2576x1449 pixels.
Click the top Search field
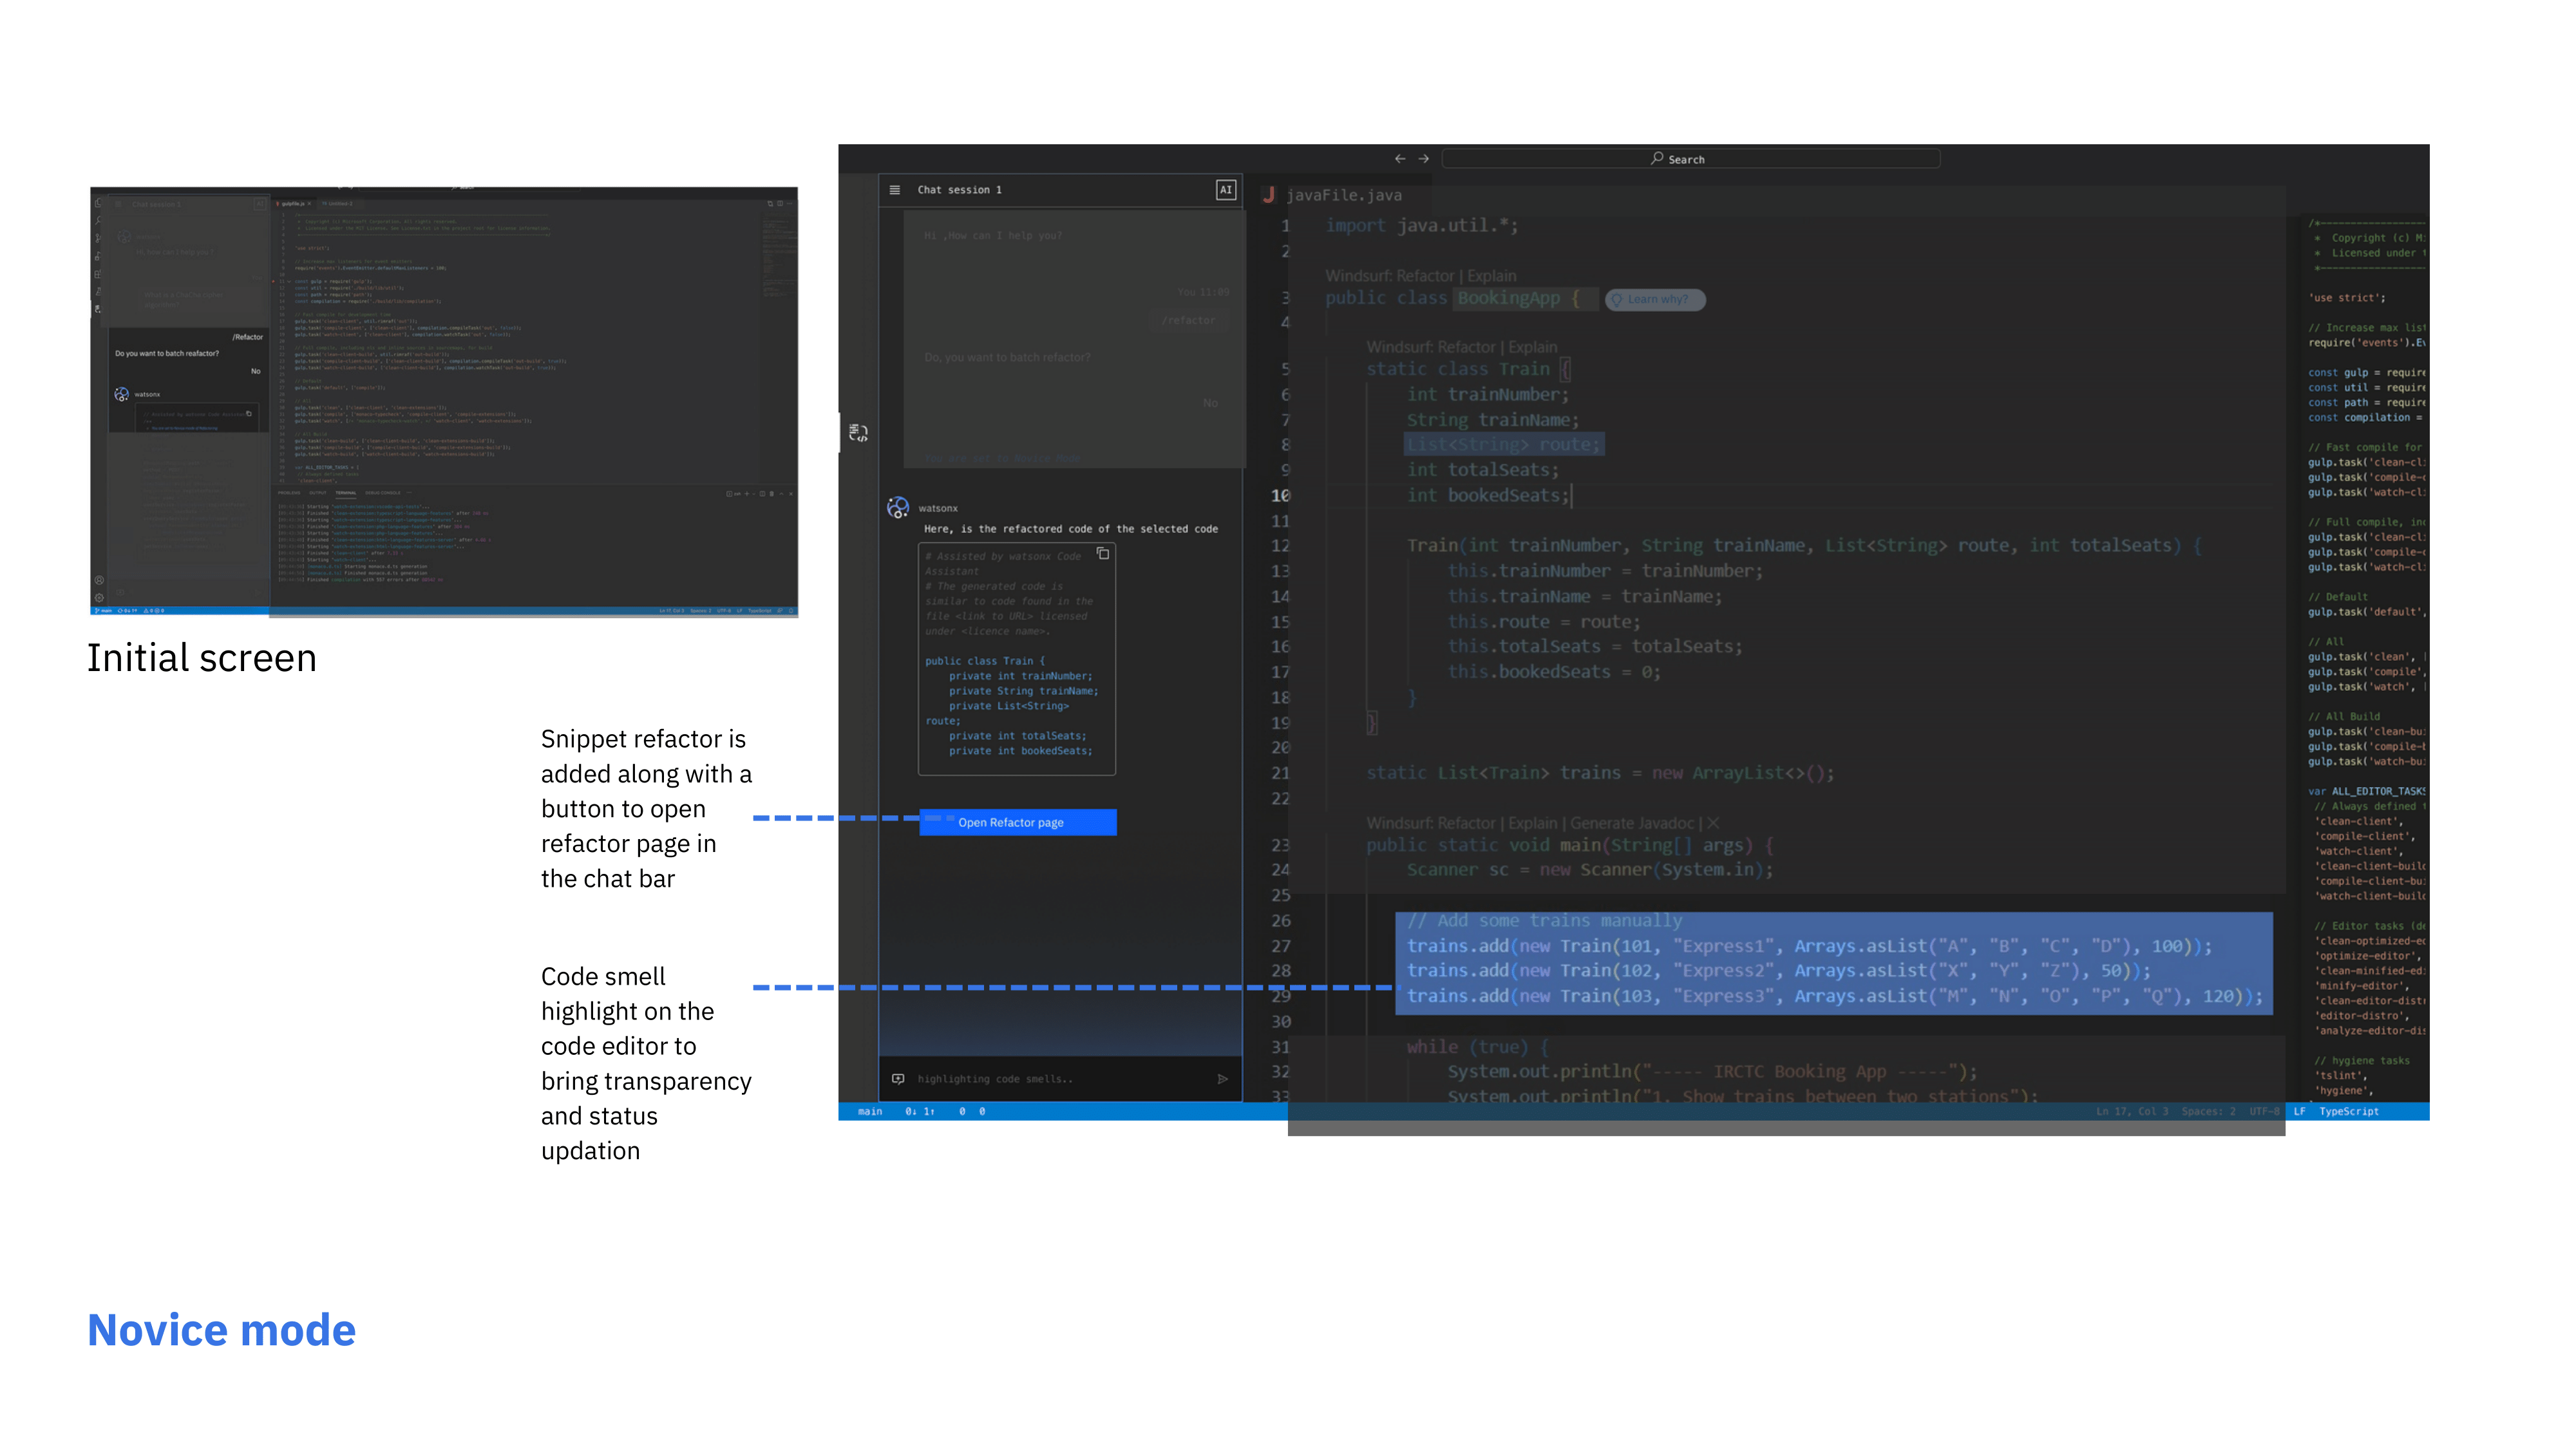click(x=1690, y=159)
